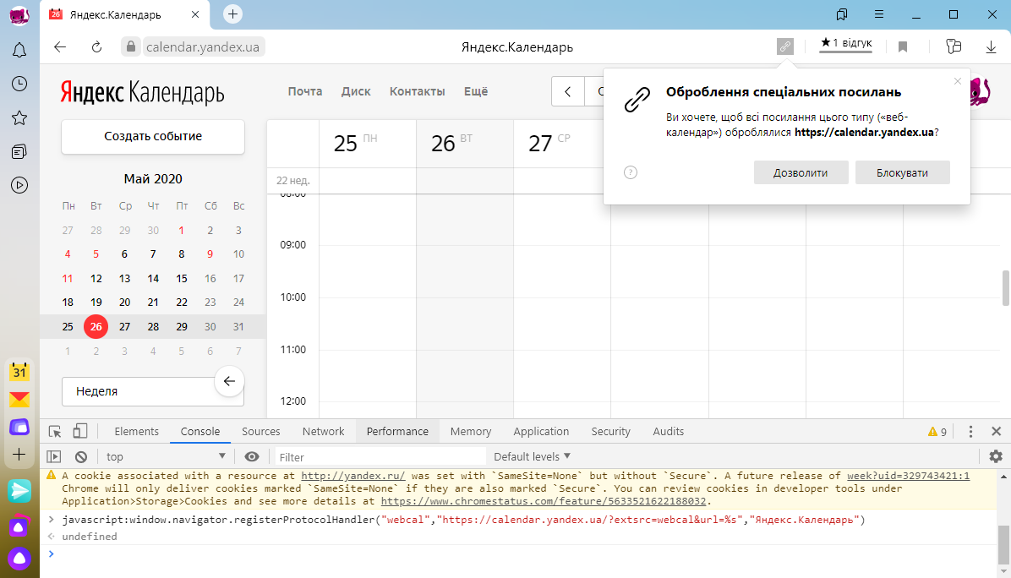Click the protocol handler link icon in address bar
The image size is (1011, 578).
coord(784,46)
